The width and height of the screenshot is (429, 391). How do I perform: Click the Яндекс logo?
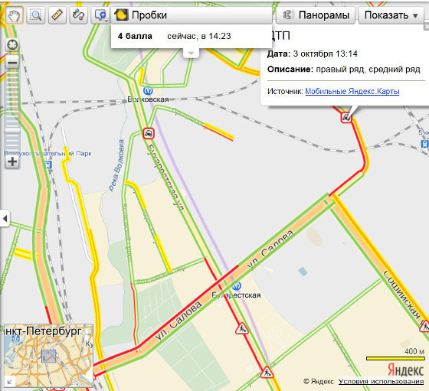click(x=406, y=370)
